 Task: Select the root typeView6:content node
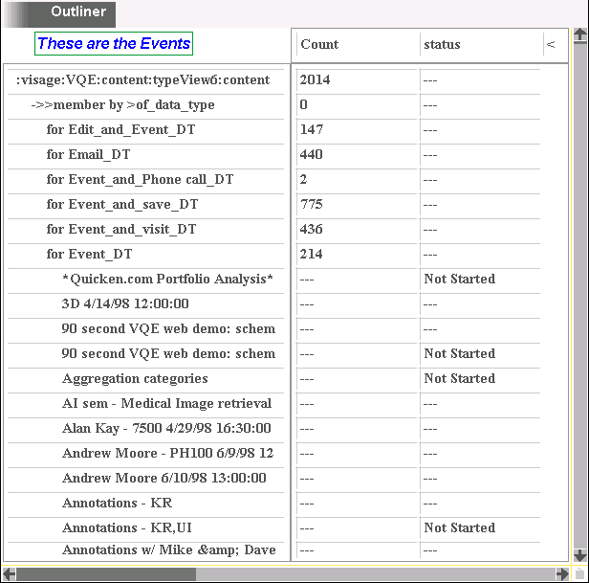click(x=142, y=80)
